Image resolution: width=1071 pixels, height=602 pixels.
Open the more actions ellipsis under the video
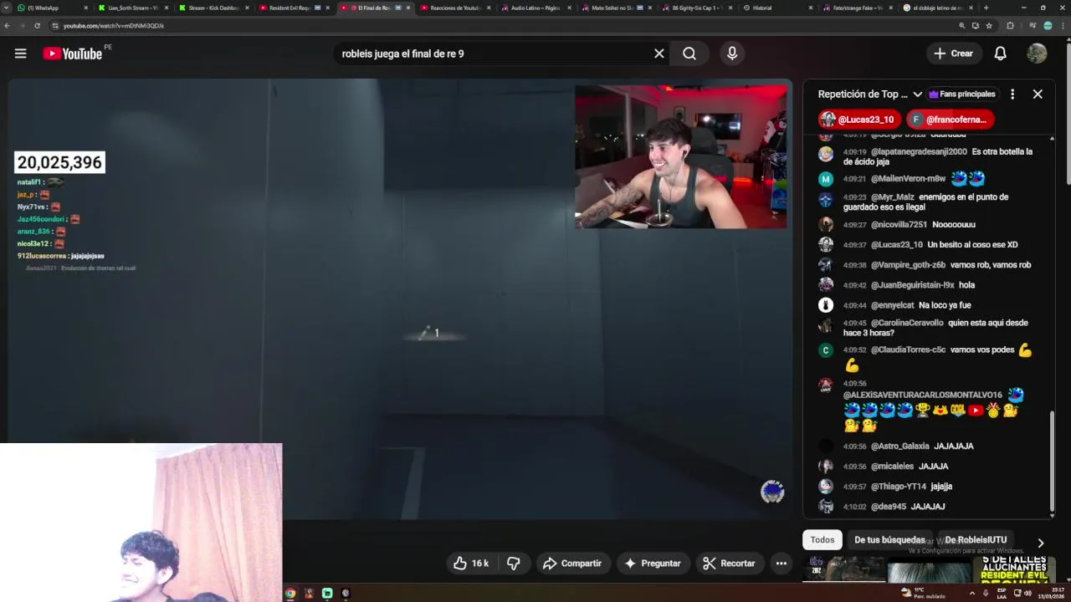click(x=781, y=564)
